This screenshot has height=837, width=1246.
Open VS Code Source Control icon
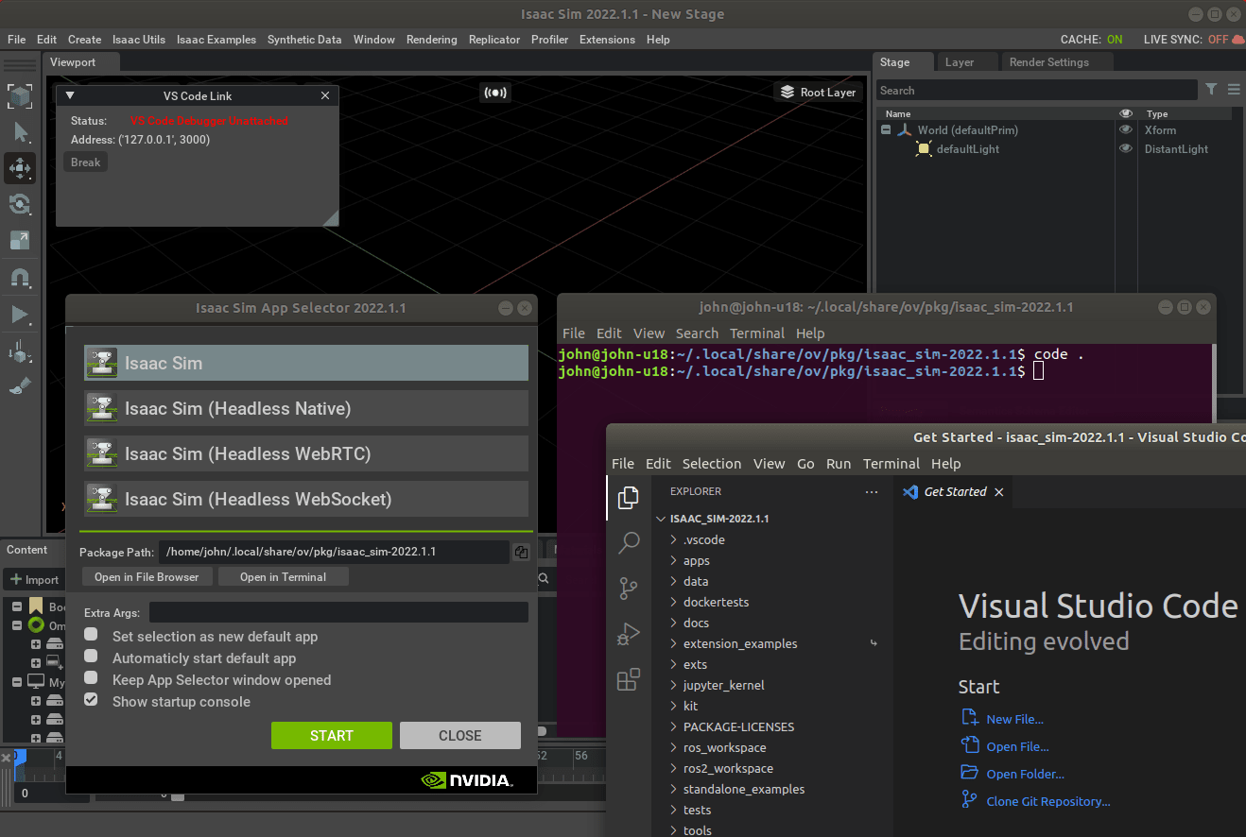pos(629,589)
